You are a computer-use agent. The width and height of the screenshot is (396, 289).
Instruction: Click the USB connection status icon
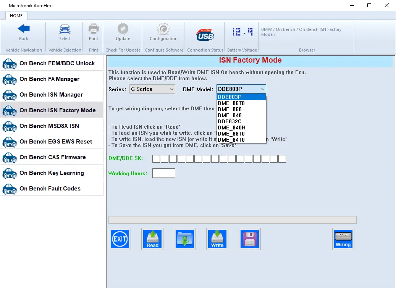tap(205, 35)
